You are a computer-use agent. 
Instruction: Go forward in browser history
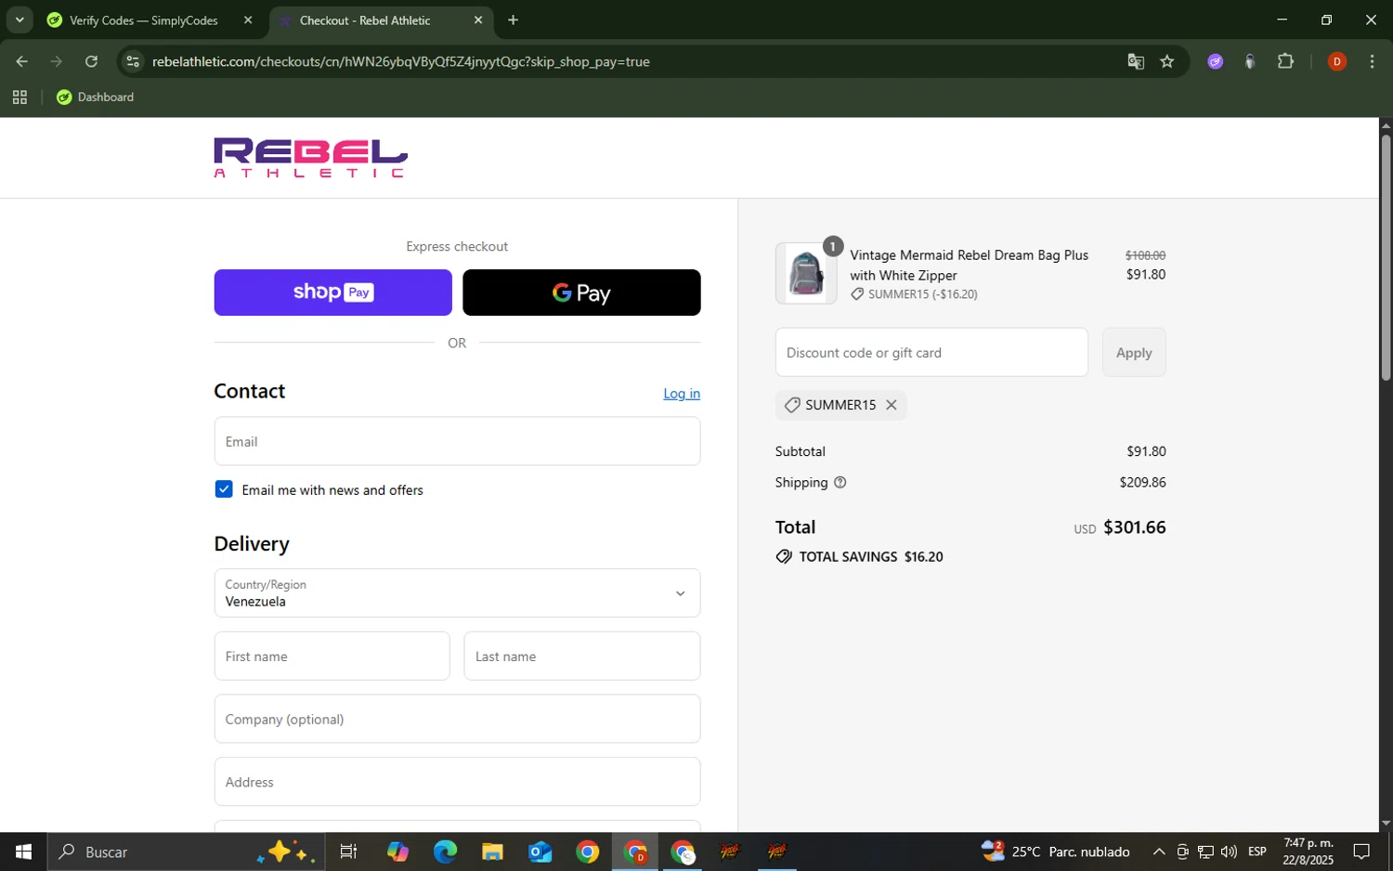point(57,61)
